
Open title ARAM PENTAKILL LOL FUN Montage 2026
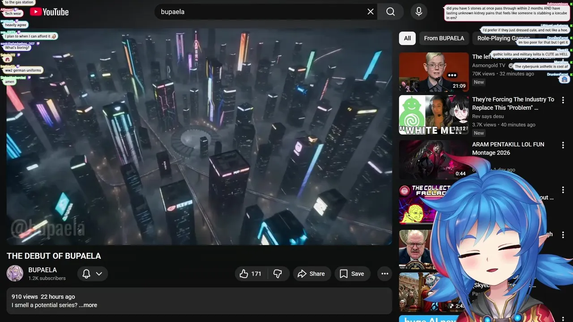[x=508, y=148]
